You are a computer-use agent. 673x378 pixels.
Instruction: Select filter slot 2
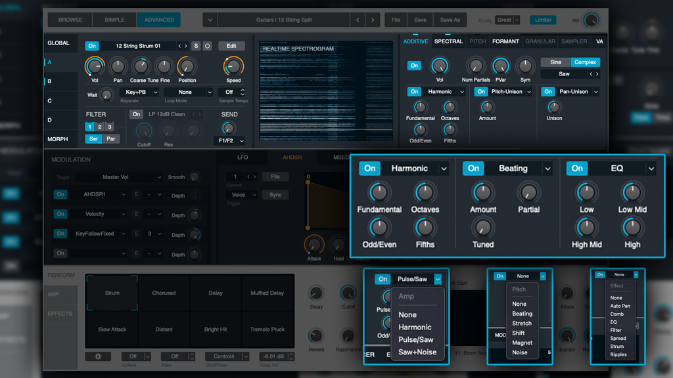pyautogui.click(x=99, y=127)
